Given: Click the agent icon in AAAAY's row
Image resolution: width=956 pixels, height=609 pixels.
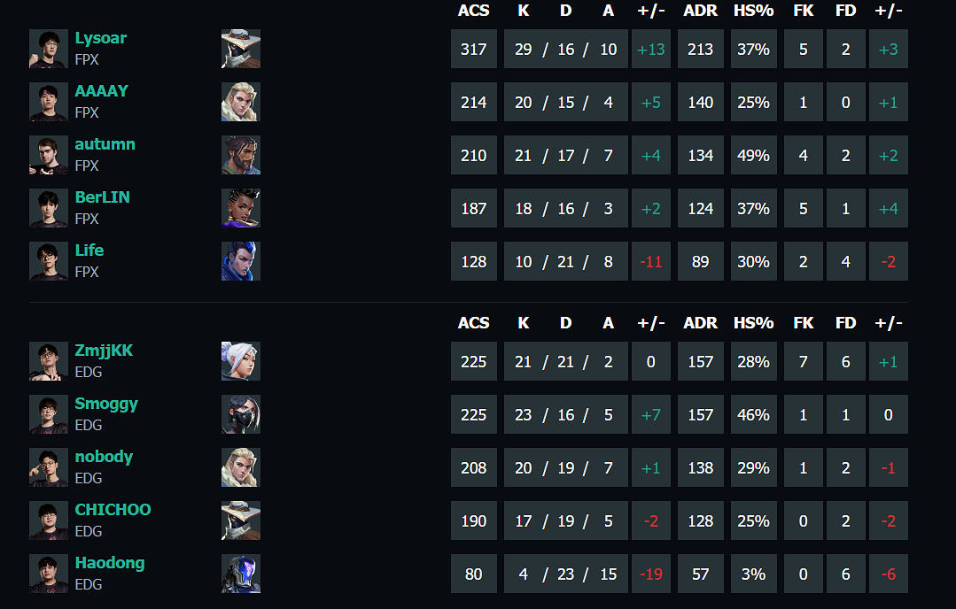Looking at the screenshot, I should coord(240,102).
